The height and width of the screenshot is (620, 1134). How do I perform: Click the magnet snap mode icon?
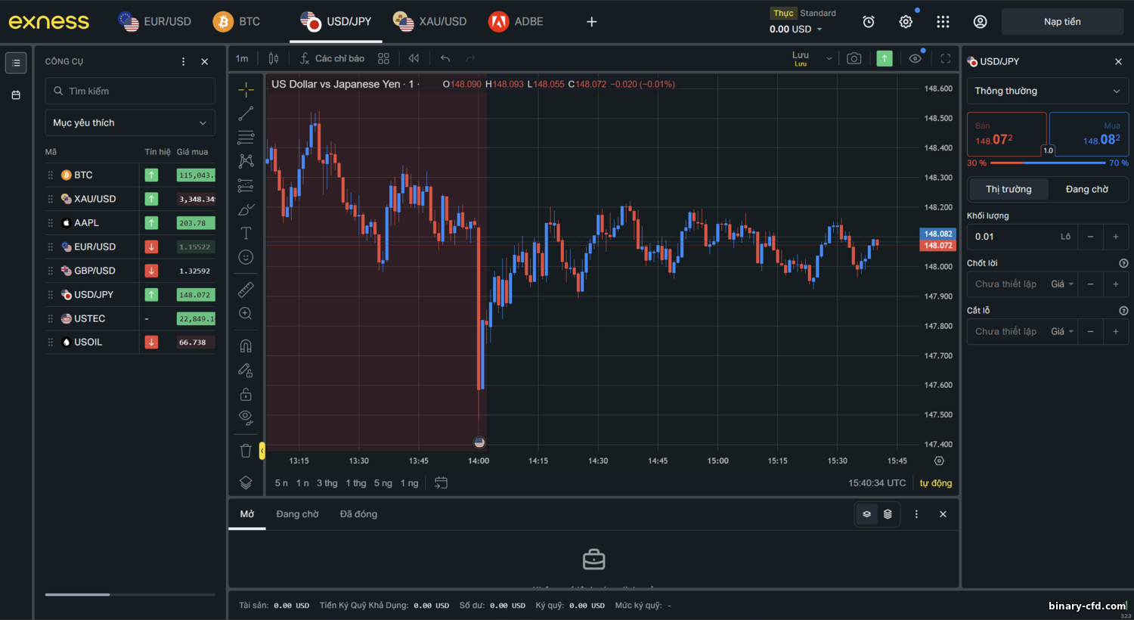pos(246,346)
